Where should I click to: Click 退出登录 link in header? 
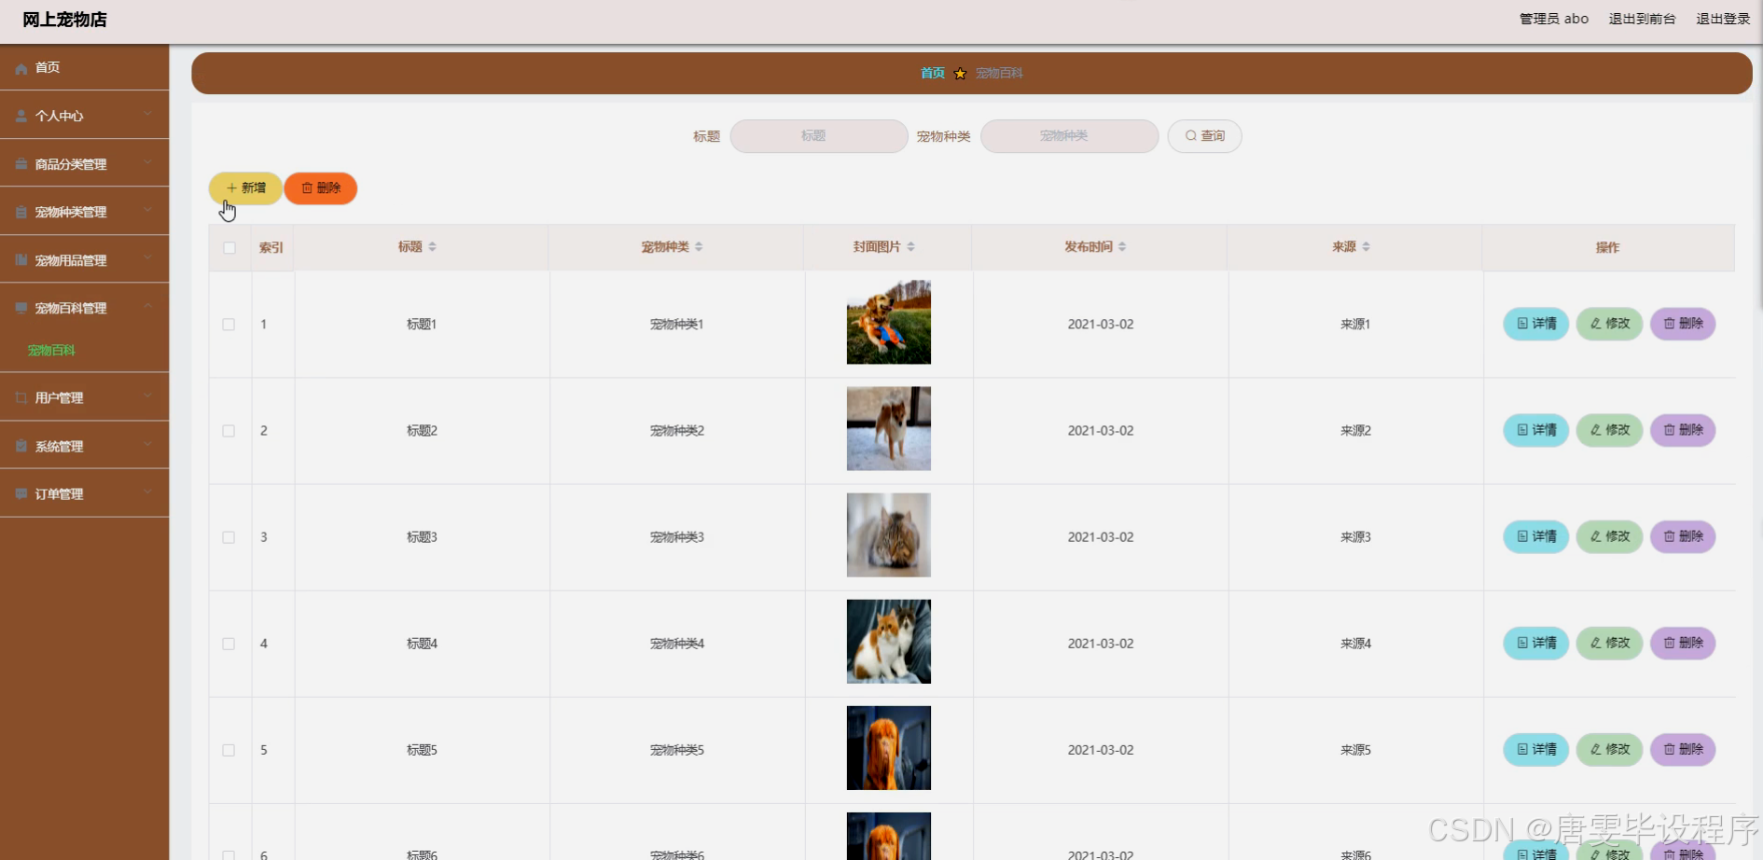pos(1723,19)
